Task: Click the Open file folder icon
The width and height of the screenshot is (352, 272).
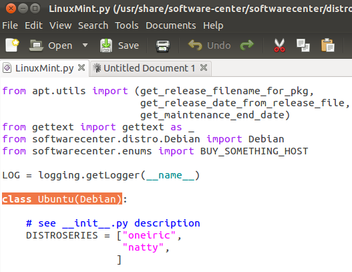Action: click(36, 45)
